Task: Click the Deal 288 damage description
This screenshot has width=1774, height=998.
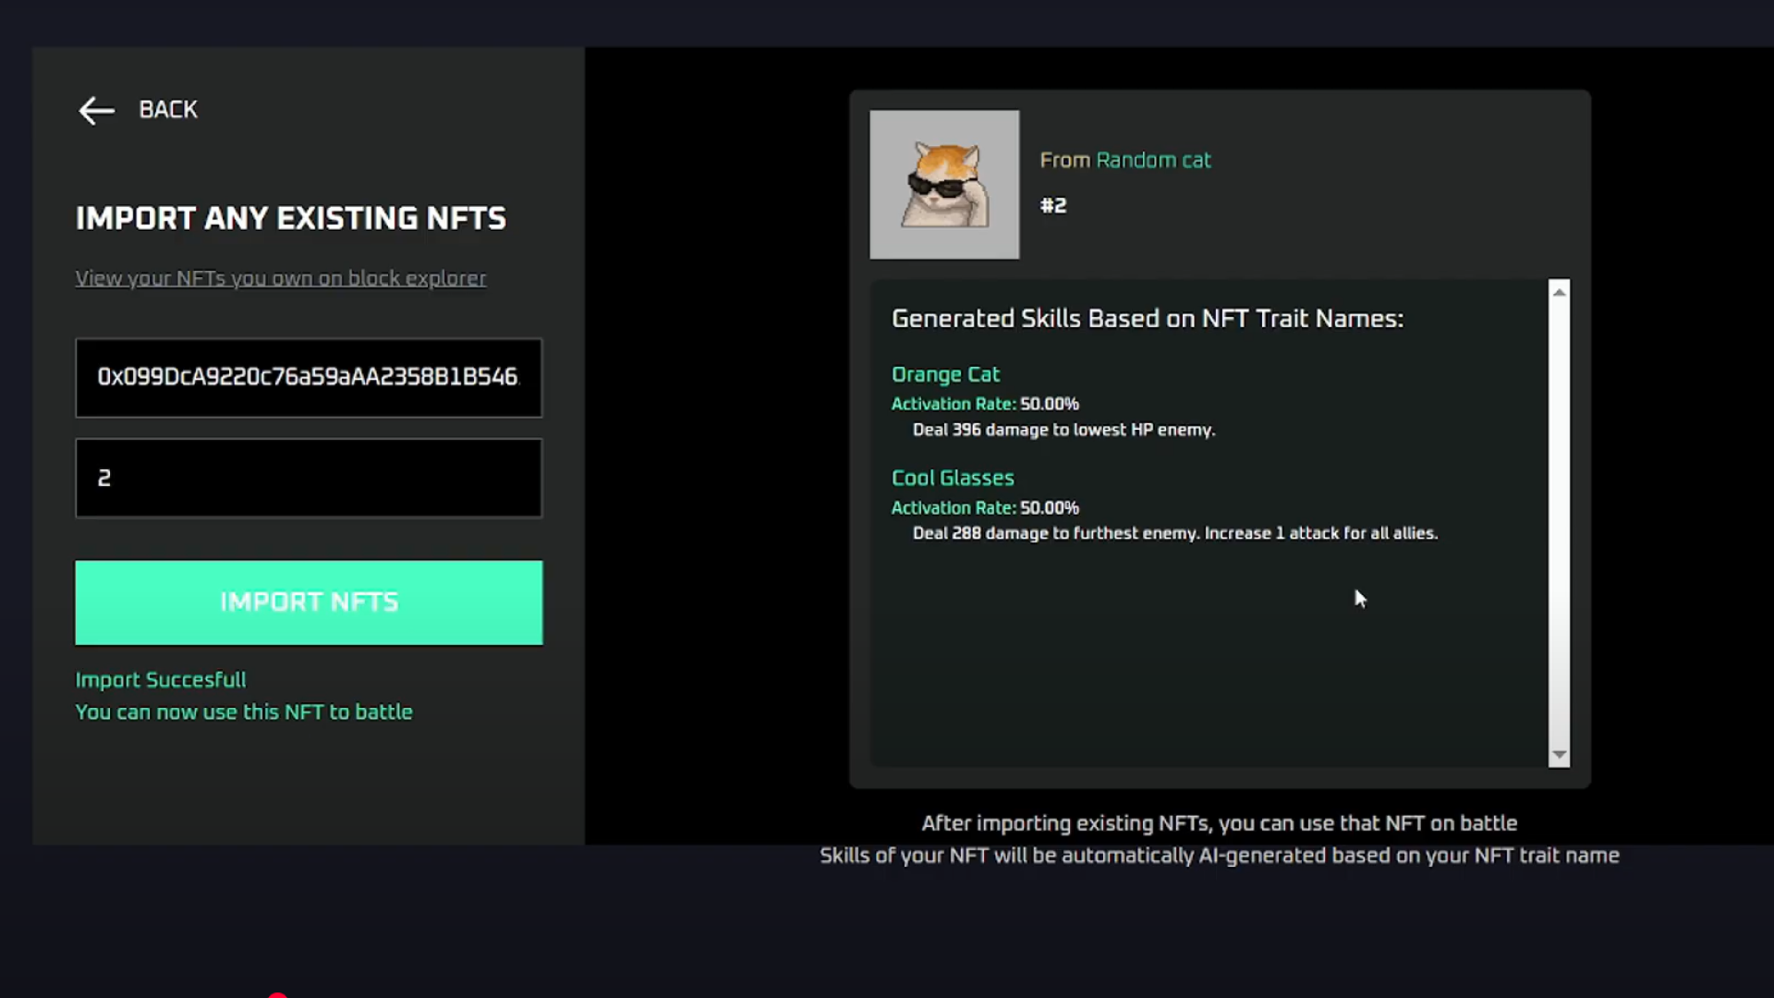Action: click(x=1174, y=533)
